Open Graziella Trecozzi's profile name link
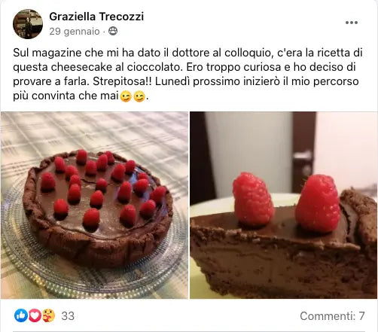This screenshot has width=378, height=332. pyautogui.click(x=96, y=17)
